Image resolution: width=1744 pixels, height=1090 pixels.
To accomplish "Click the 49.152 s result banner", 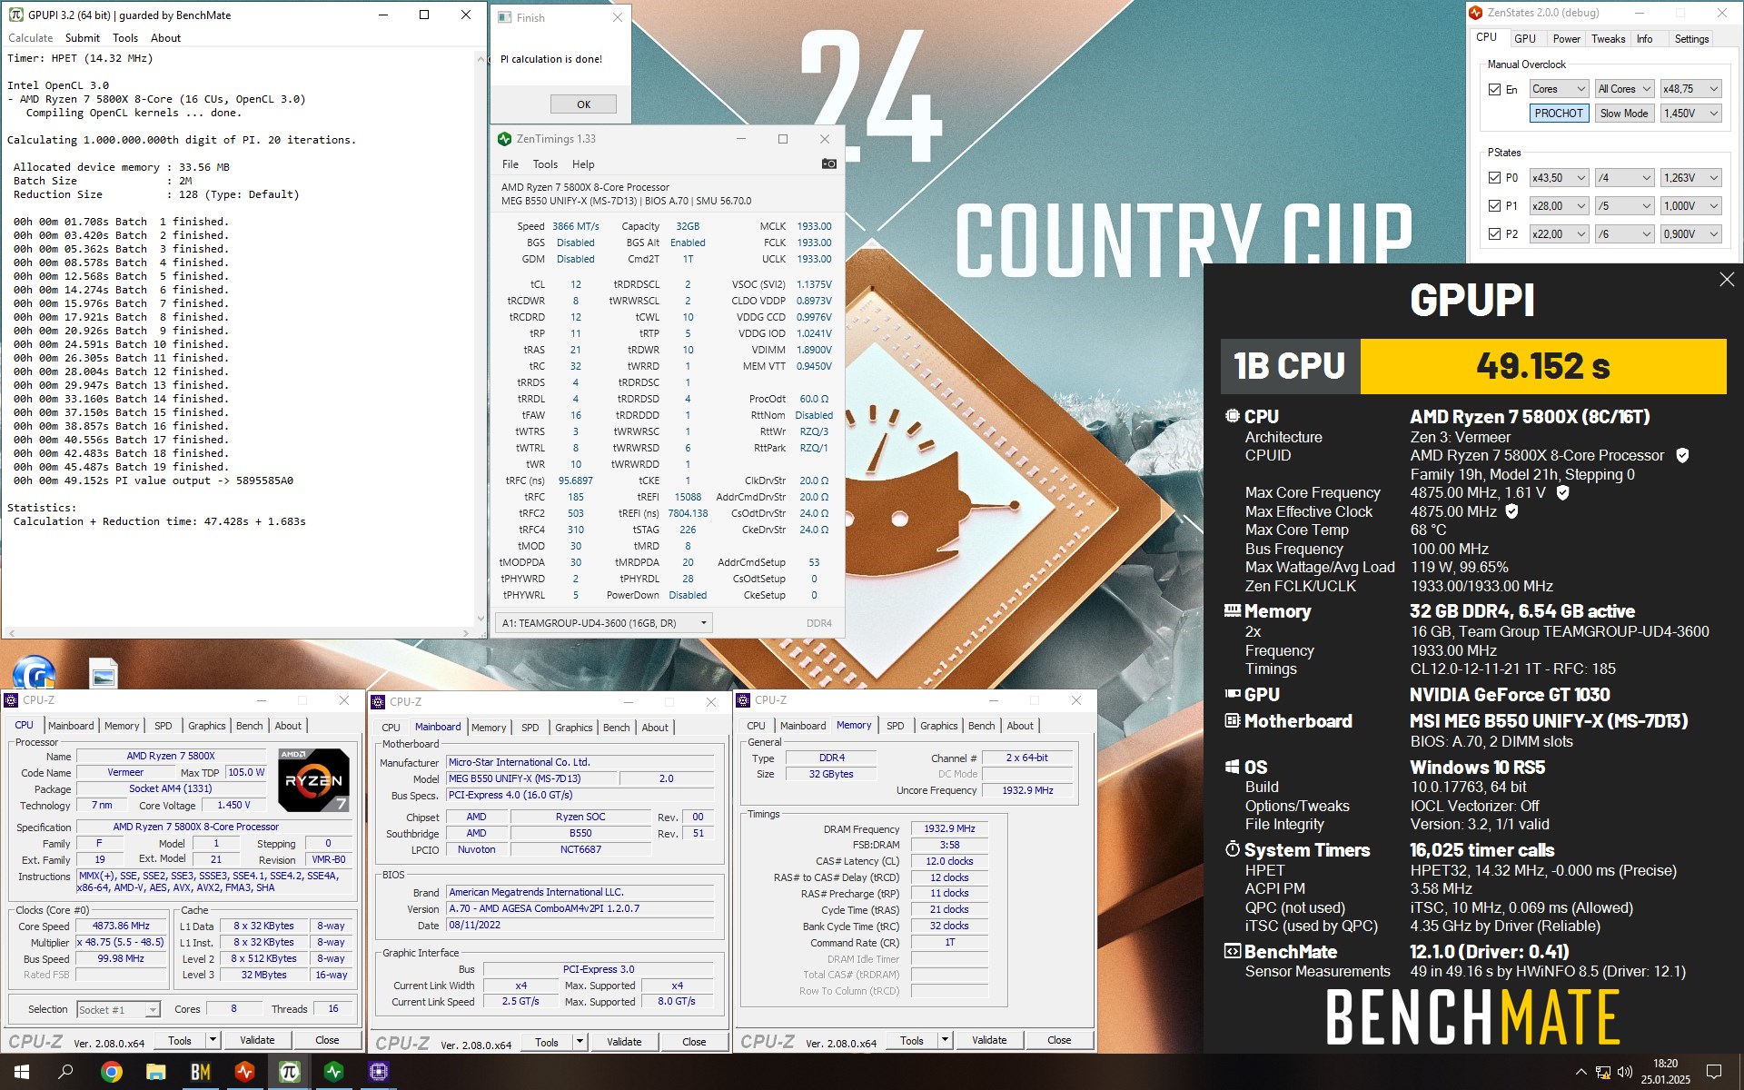I will point(1543,366).
